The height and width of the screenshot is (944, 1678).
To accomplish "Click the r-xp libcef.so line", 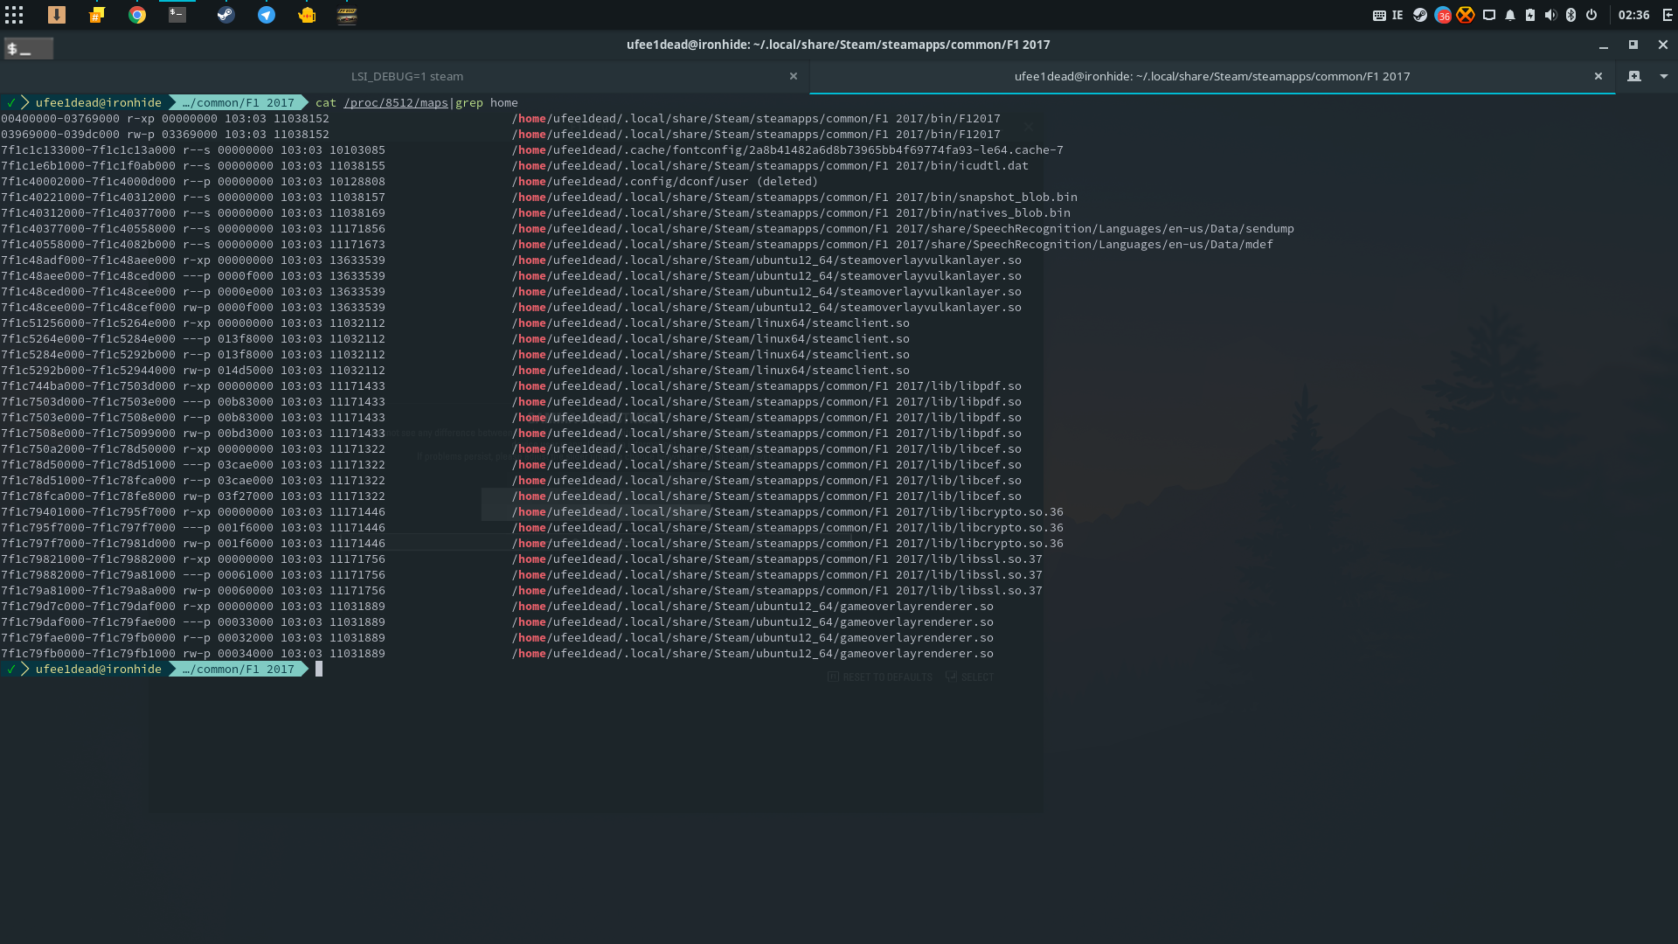I will 511,448.
